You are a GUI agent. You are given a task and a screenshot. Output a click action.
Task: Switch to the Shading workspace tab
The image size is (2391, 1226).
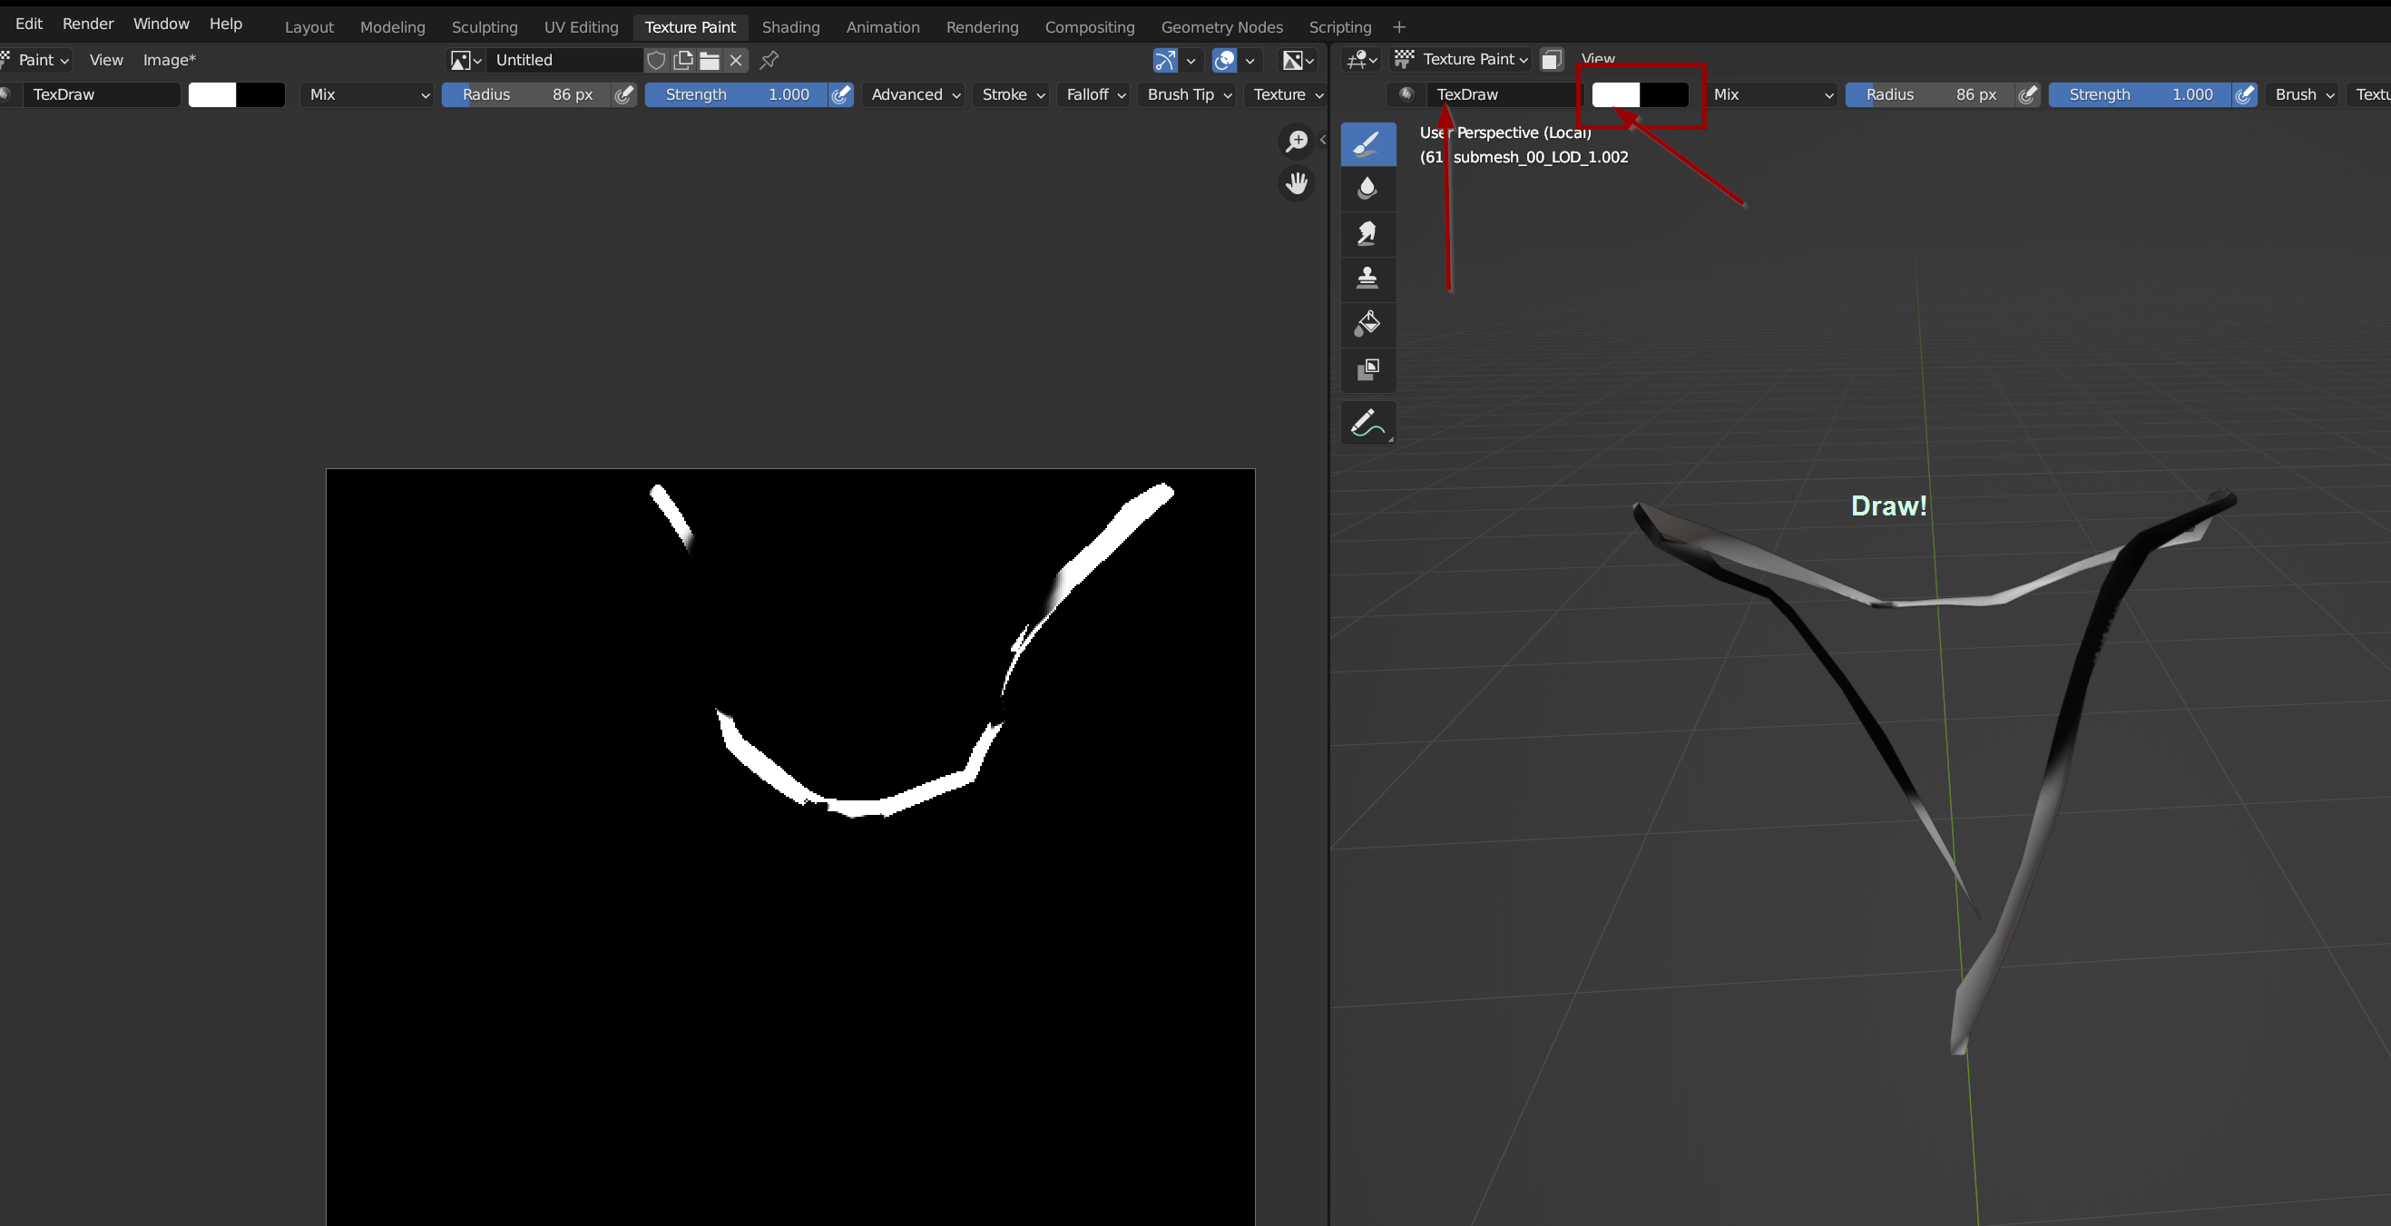789,27
